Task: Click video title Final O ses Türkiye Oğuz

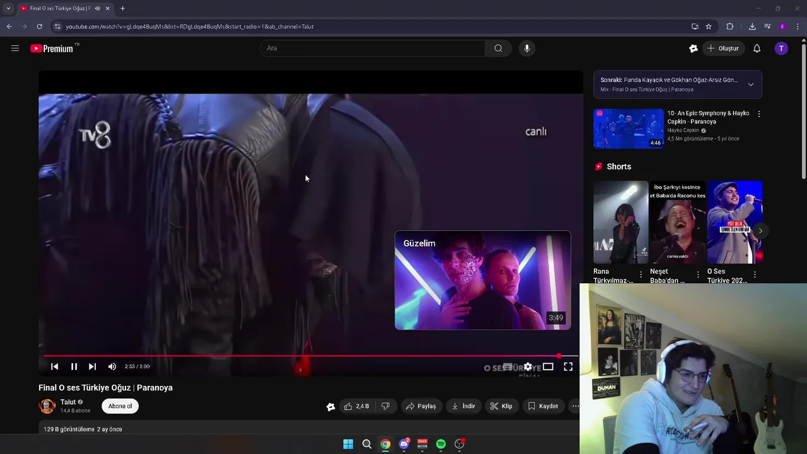Action: pyautogui.click(x=105, y=388)
